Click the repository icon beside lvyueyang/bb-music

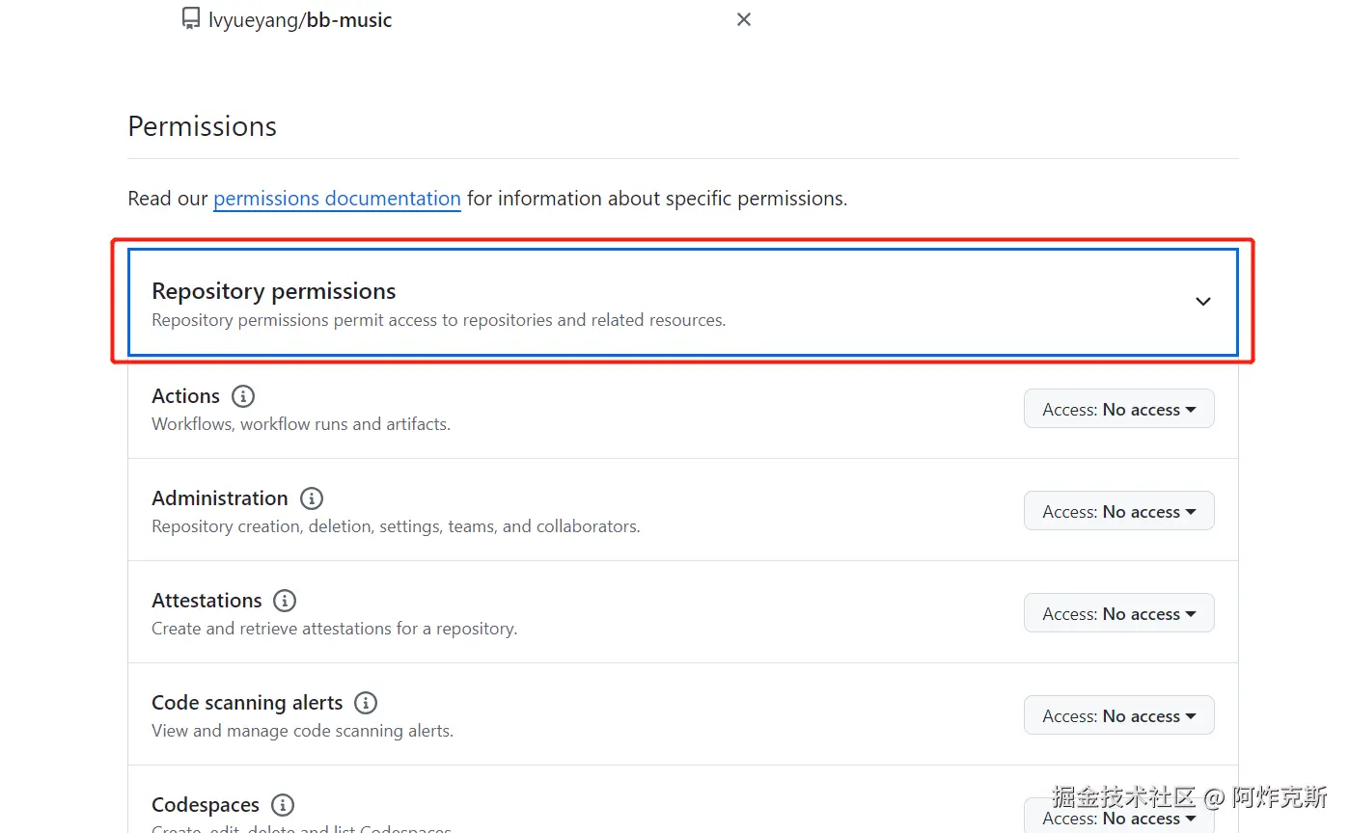pos(191,19)
